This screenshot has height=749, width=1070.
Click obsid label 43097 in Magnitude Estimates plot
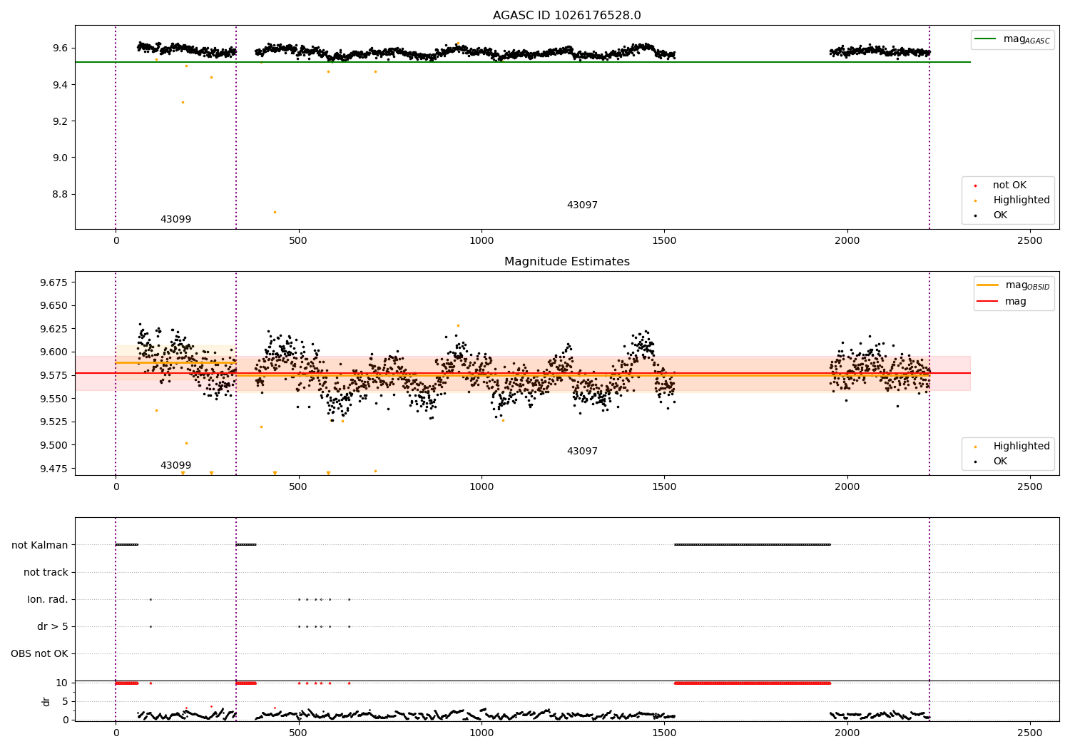[582, 452]
